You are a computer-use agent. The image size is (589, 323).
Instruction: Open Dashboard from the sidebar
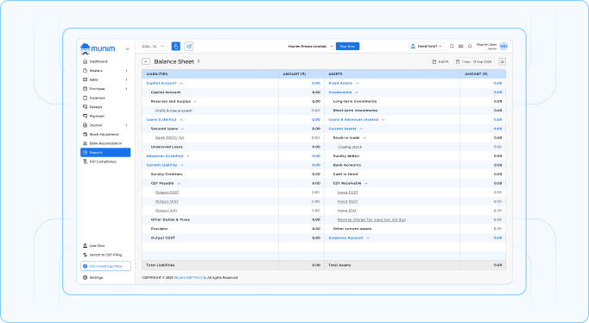(x=98, y=61)
